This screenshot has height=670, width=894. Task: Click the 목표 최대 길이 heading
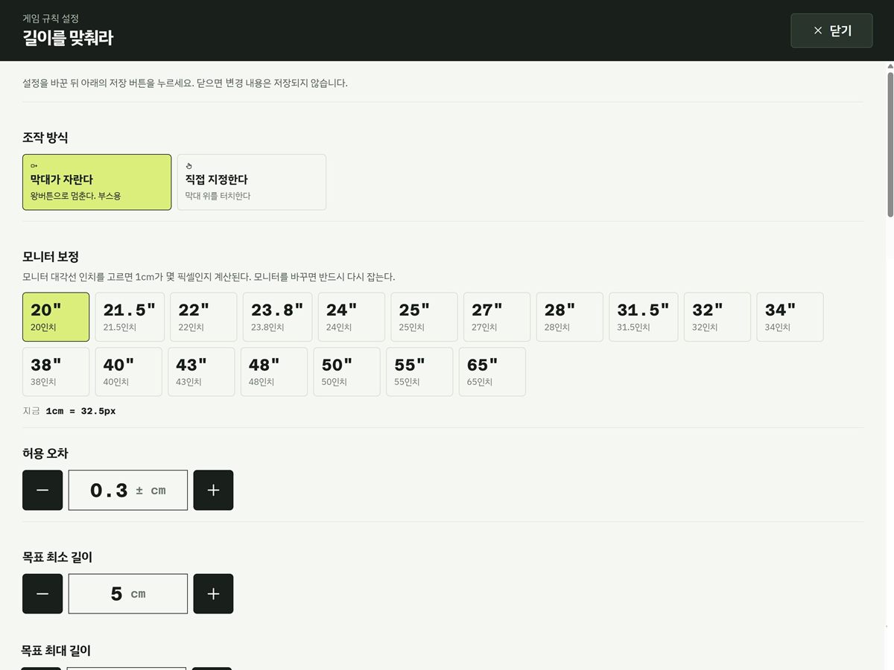coord(57,651)
